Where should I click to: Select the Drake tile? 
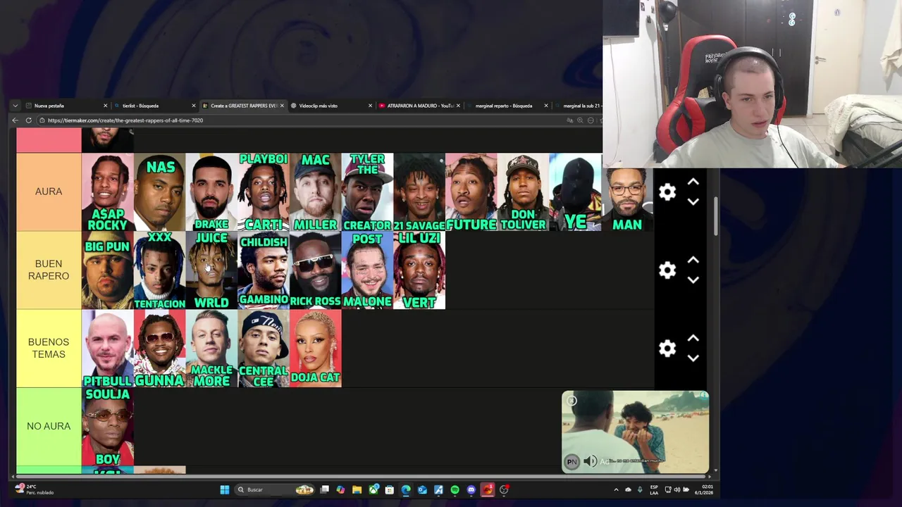(x=211, y=192)
